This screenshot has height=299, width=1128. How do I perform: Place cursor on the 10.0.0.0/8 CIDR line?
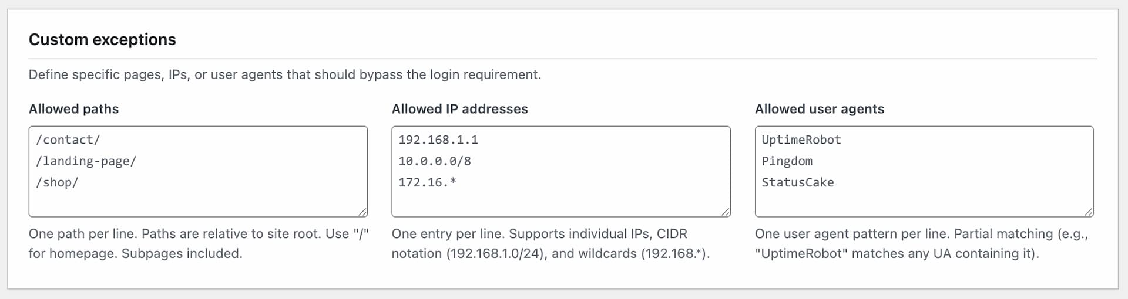(x=435, y=161)
